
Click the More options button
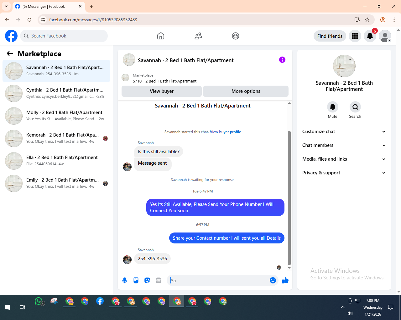(x=246, y=91)
